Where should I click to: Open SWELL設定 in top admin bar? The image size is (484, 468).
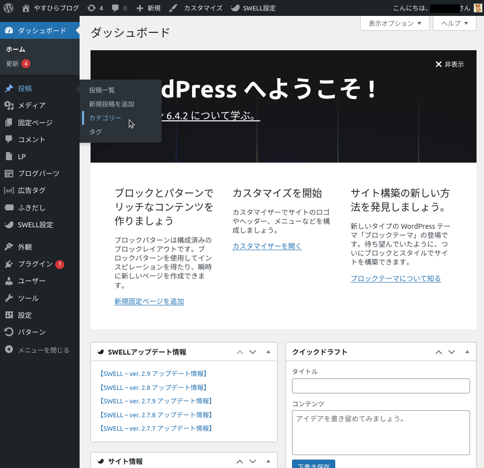click(253, 8)
